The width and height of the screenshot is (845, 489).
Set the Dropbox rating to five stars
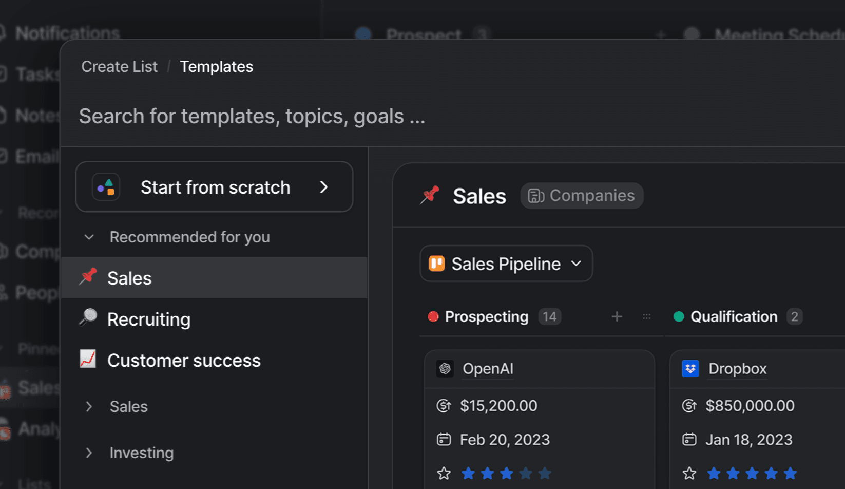pos(790,473)
